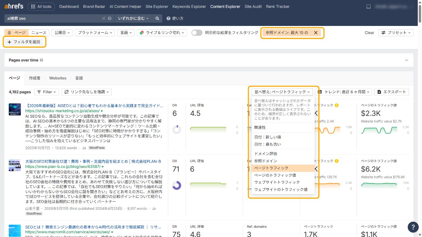Click the 大阪のSEO対策会社 article thumbnail
422x237 pixels.
pos(15,165)
